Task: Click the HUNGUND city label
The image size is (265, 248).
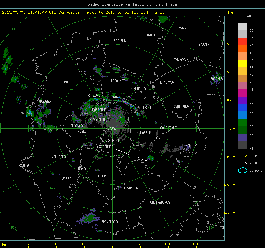Action: point(140,89)
